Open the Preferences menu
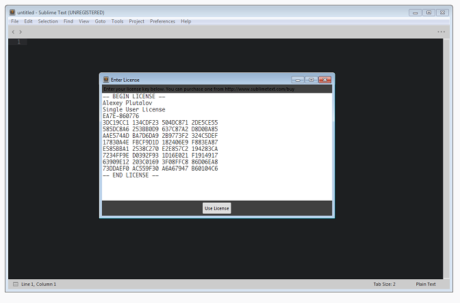Viewport: 460px width, 303px height. [162, 21]
